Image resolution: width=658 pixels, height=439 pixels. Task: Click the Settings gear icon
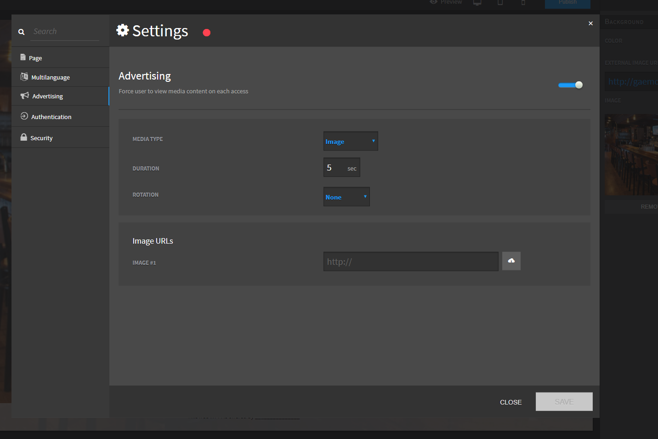click(x=122, y=30)
